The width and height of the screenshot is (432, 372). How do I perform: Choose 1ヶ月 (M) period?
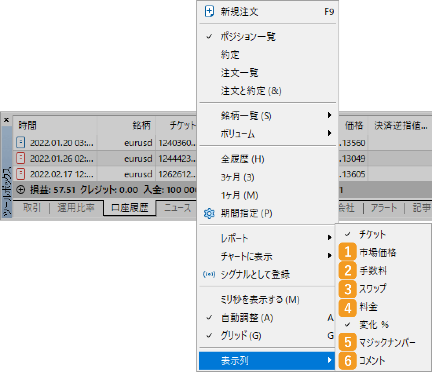(x=267, y=195)
